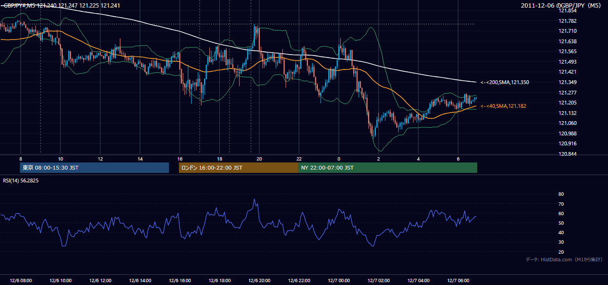Click bottom axis date 12/7 00:00
The image size is (608, 285).
(339, 281)
